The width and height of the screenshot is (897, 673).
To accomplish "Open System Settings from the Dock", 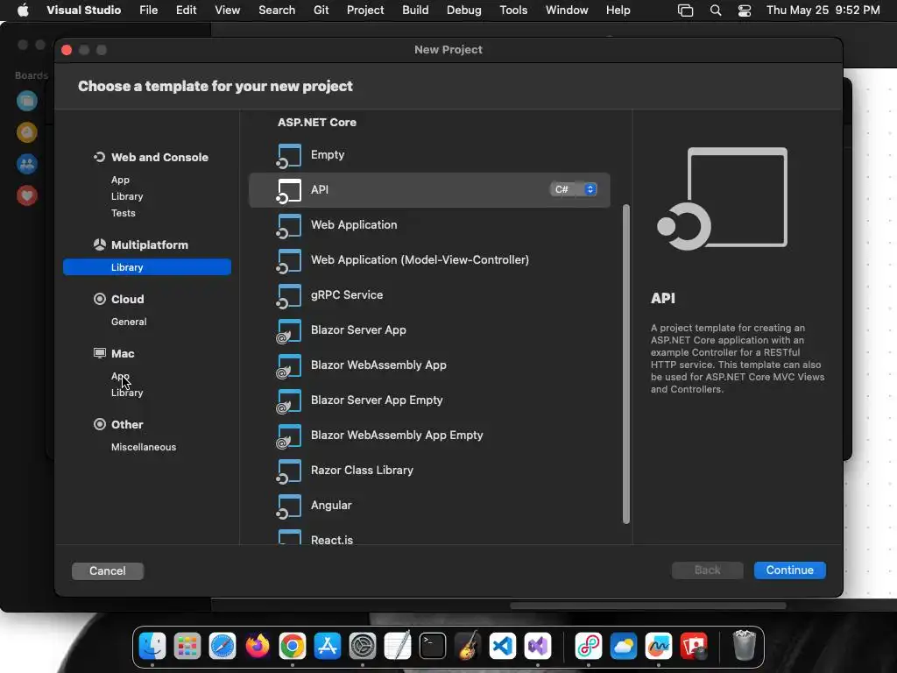I will click(x=363, y=646).
